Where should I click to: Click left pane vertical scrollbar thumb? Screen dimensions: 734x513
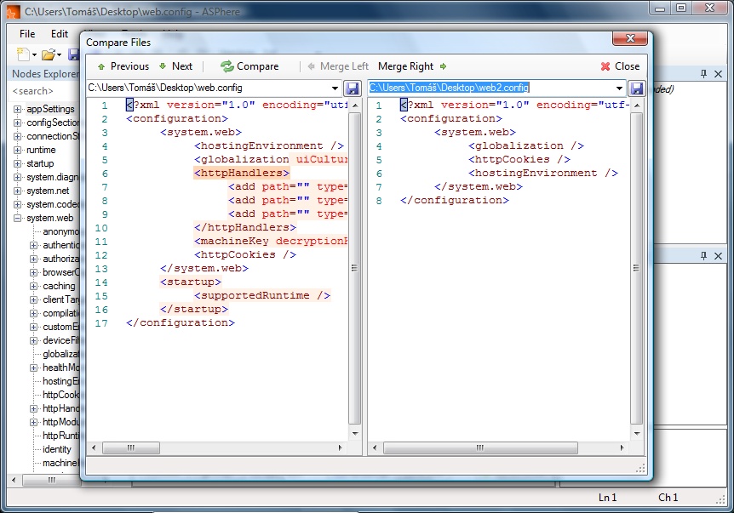click(x=355, y=268)
